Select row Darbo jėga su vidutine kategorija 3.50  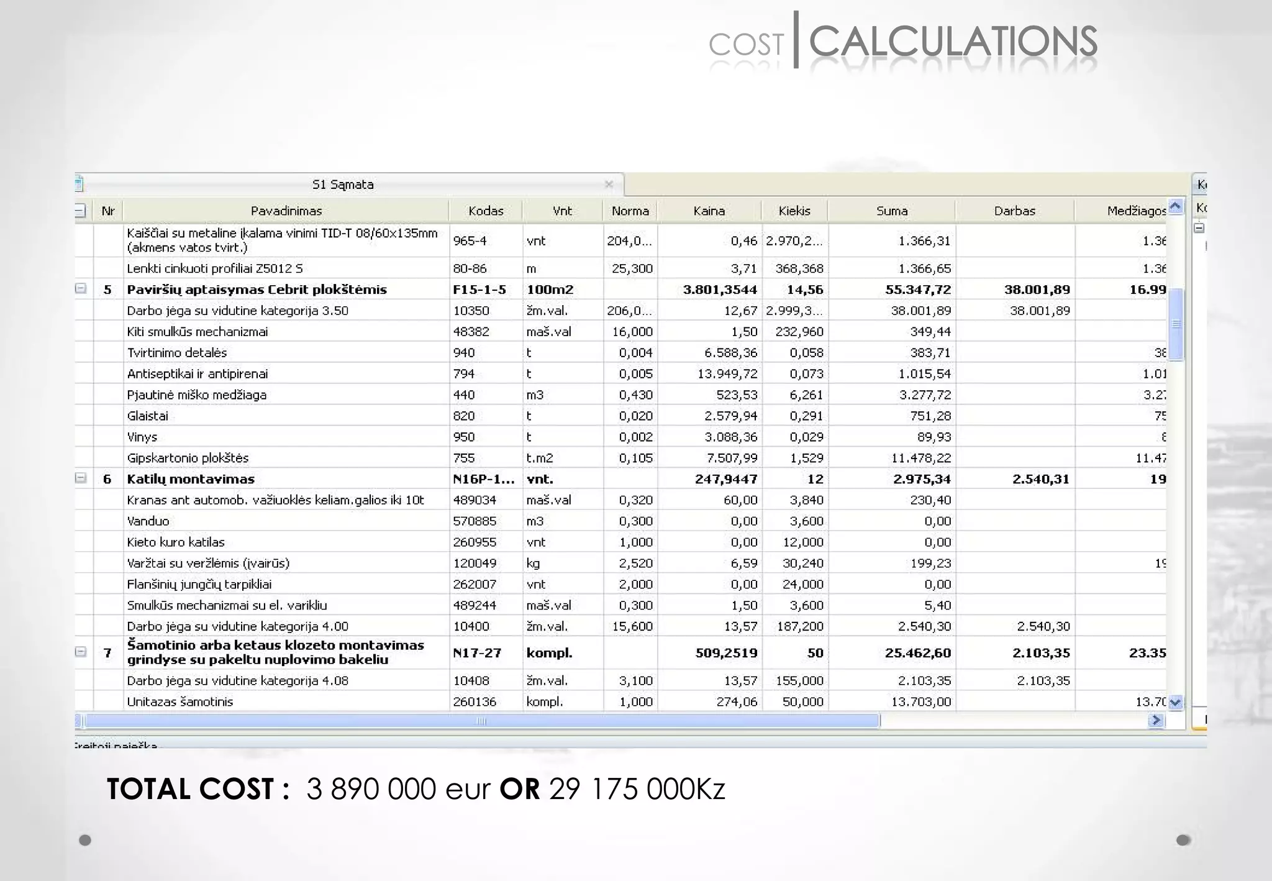(x=621, y=311)
